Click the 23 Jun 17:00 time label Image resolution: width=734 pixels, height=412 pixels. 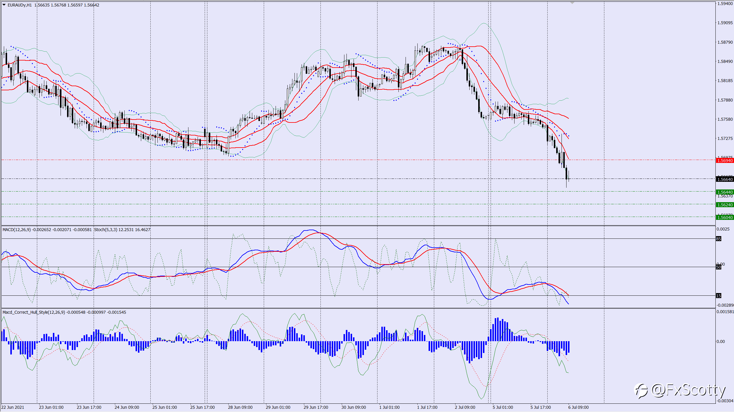pyautogui.click(x=89, y=407)
